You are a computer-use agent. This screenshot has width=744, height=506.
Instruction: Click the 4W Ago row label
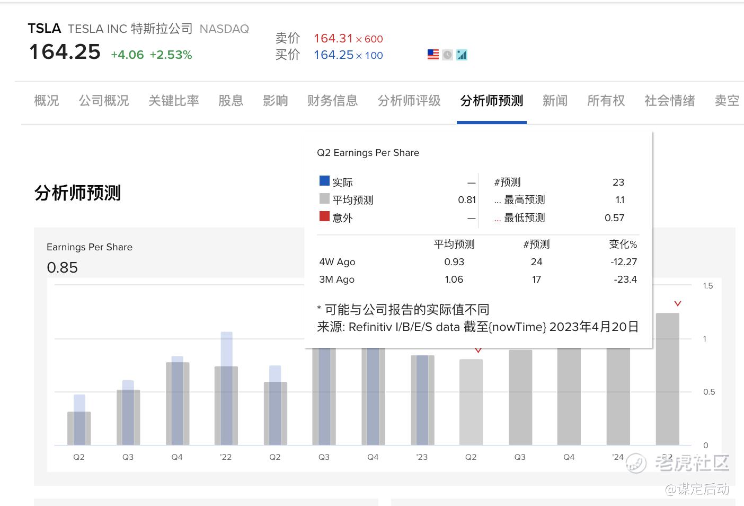(337, 262)
